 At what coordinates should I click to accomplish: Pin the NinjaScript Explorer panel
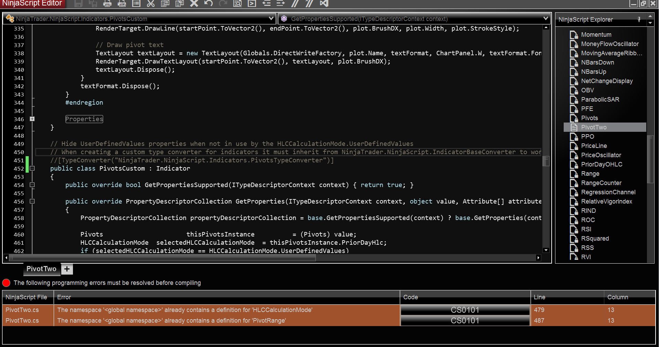tap(639, 19)
